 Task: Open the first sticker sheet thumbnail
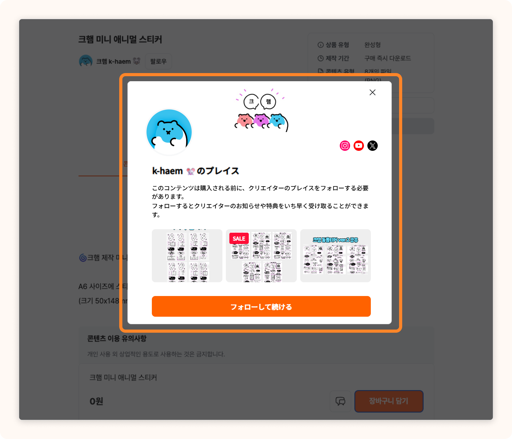(187, 256)
